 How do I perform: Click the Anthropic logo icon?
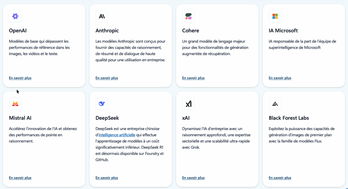coord(102,16)
